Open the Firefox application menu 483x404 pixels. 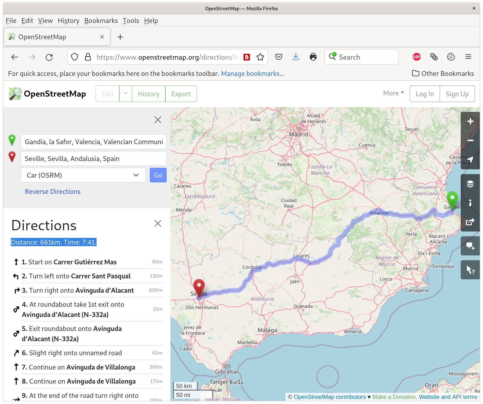[x=468, y=57]
